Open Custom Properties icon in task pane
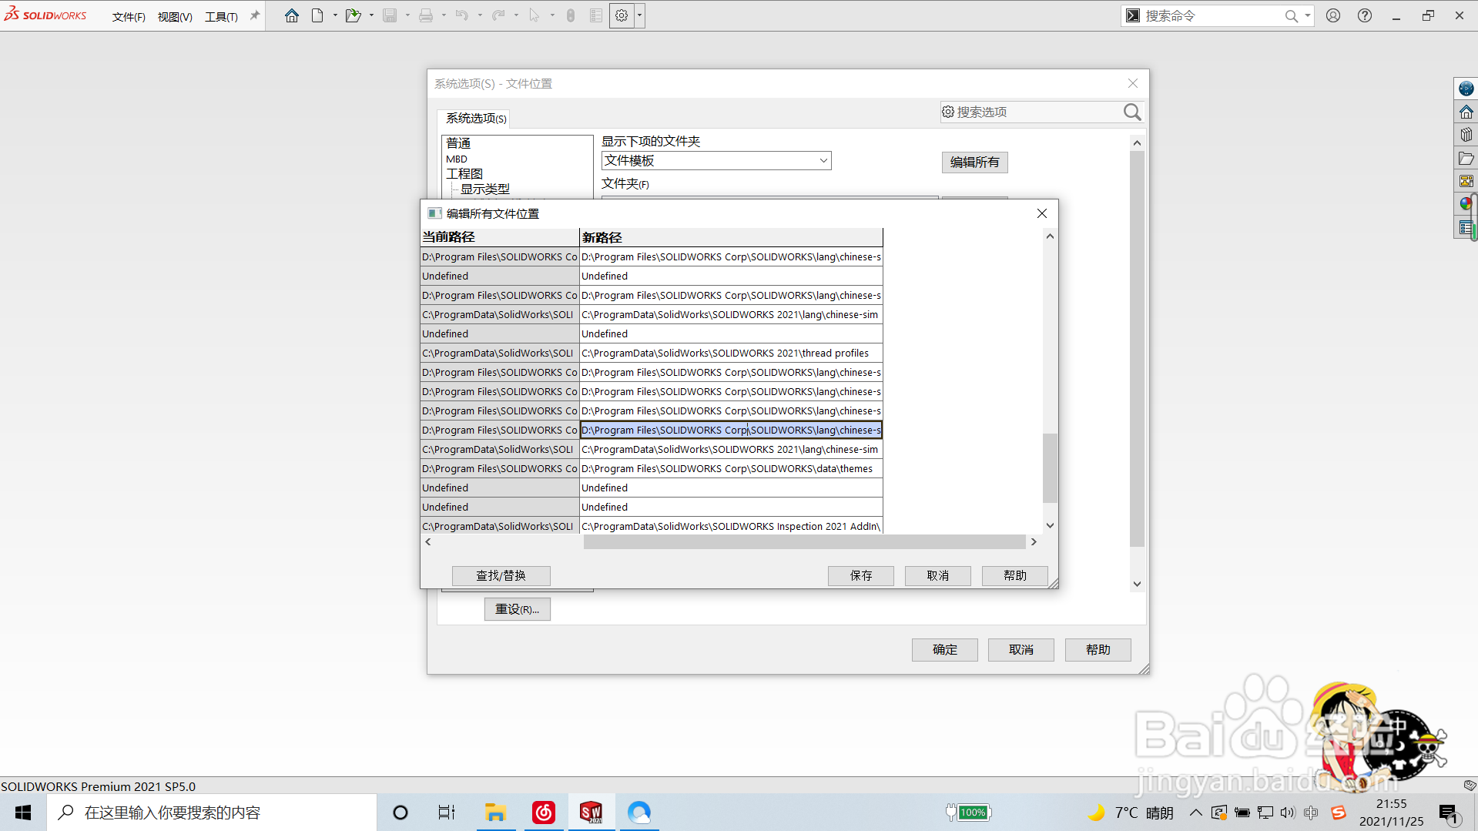 pyautogui.click(x=1466, y=227)
